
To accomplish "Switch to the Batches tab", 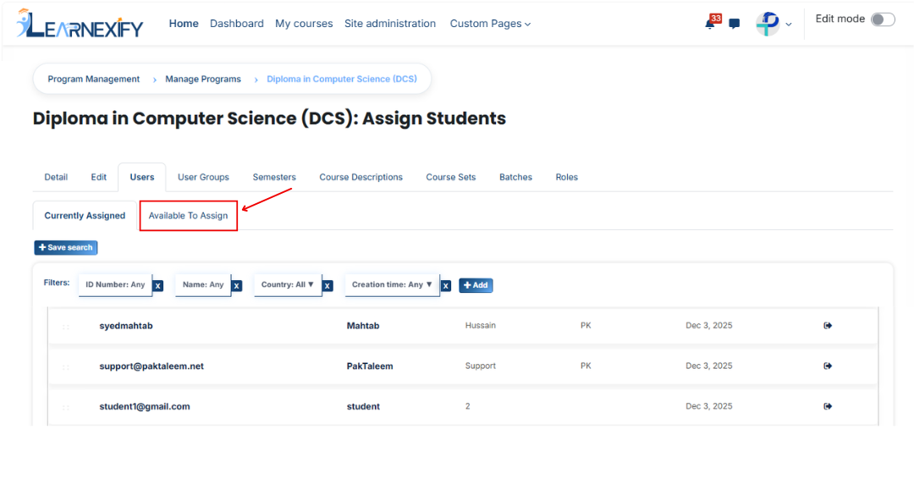I will point(516,177).
